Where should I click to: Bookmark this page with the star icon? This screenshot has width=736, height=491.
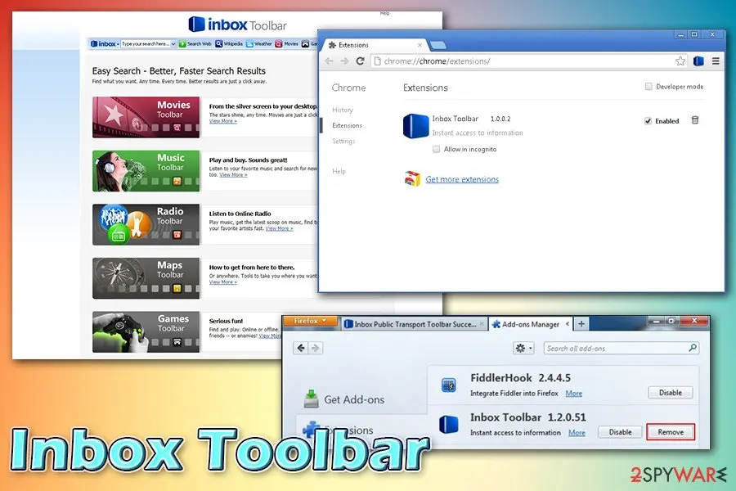pyautogui.click(x=680, y=61)
